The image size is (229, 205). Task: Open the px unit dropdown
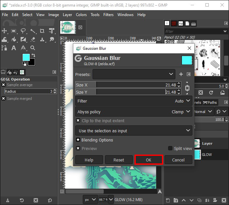pos(90,199)
